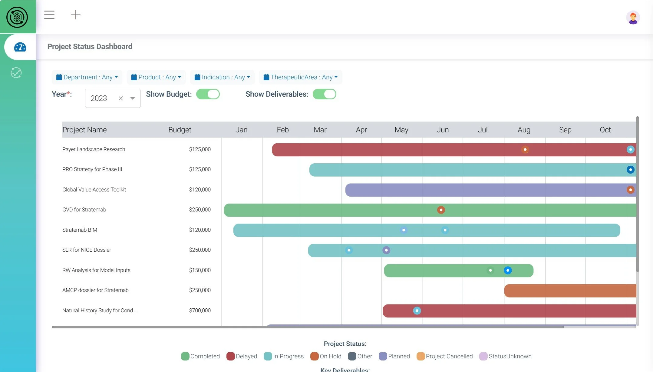Disable the Show Deliverables switch
653x372 pixels.
[x=324, y=94]
